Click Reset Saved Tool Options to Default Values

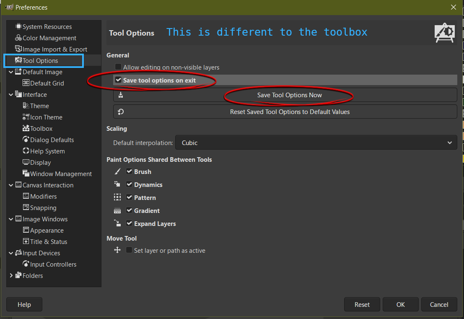(x=285, y=112)
